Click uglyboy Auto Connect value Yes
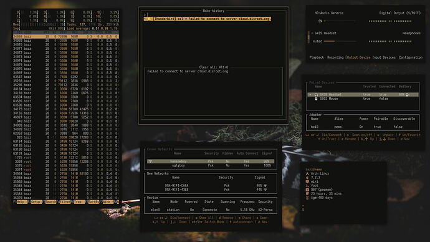 point(247,166)
